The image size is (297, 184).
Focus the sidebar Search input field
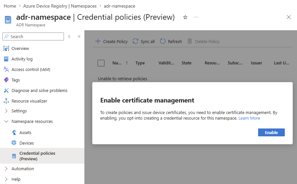[x=33, y=36]
